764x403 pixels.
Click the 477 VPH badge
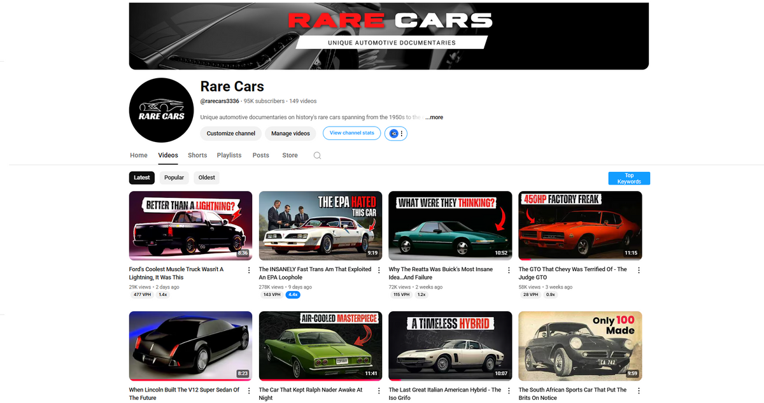(x=142, y=295)
